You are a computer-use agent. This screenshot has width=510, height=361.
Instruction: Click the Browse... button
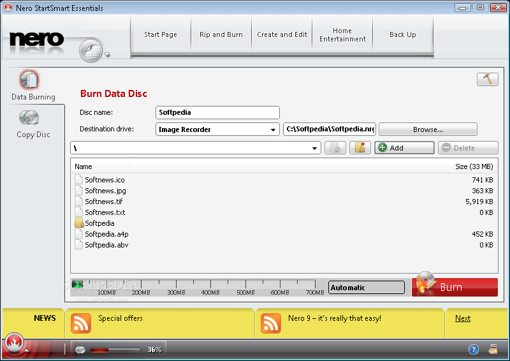pos(428,129)
